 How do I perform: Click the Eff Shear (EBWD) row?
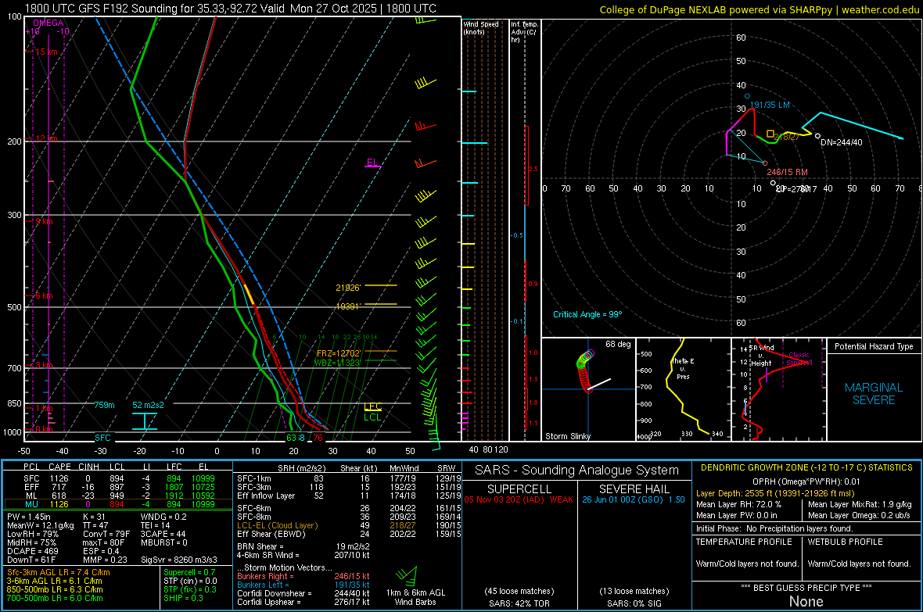(349, 535)
